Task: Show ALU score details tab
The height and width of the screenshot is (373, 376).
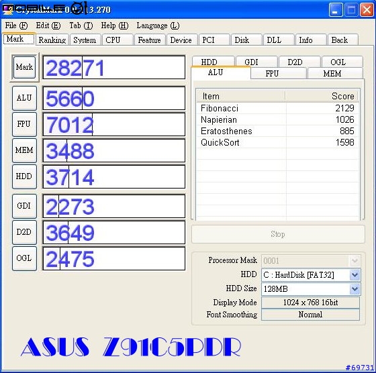Action: [221, 72]
